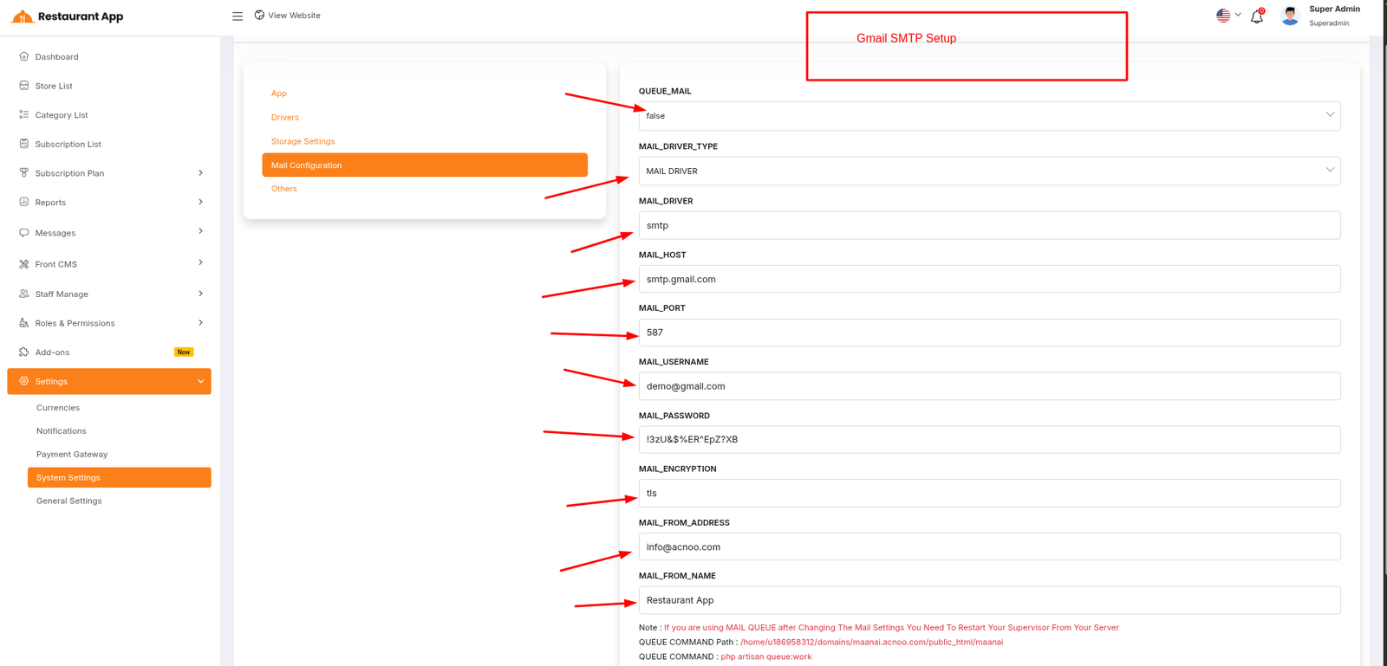Image resolution: width=1387 pixels, height=666 pixels.
Task: Open the MAIL_DRIVER_TYPE dropdown
Action: pyautogui.click(x=989, y=171)
